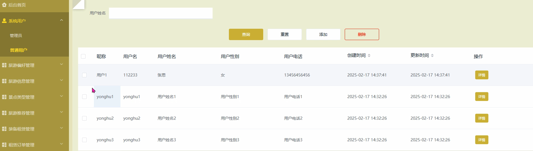The width and height of the screenshot is (533, 151).
Task: Open 详情 for the yonghu1 row
Action: click(x=482, y=97)
